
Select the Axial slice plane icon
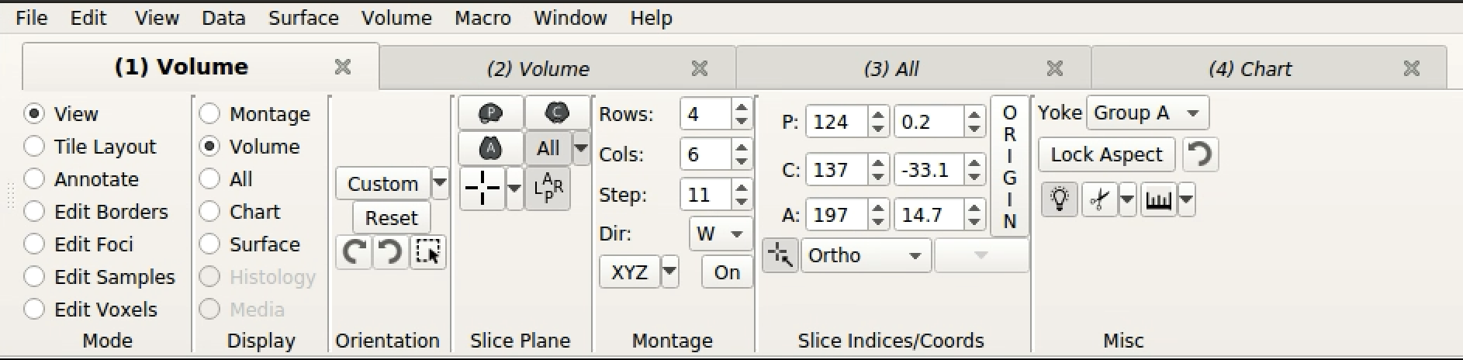[x=490, y=147]
